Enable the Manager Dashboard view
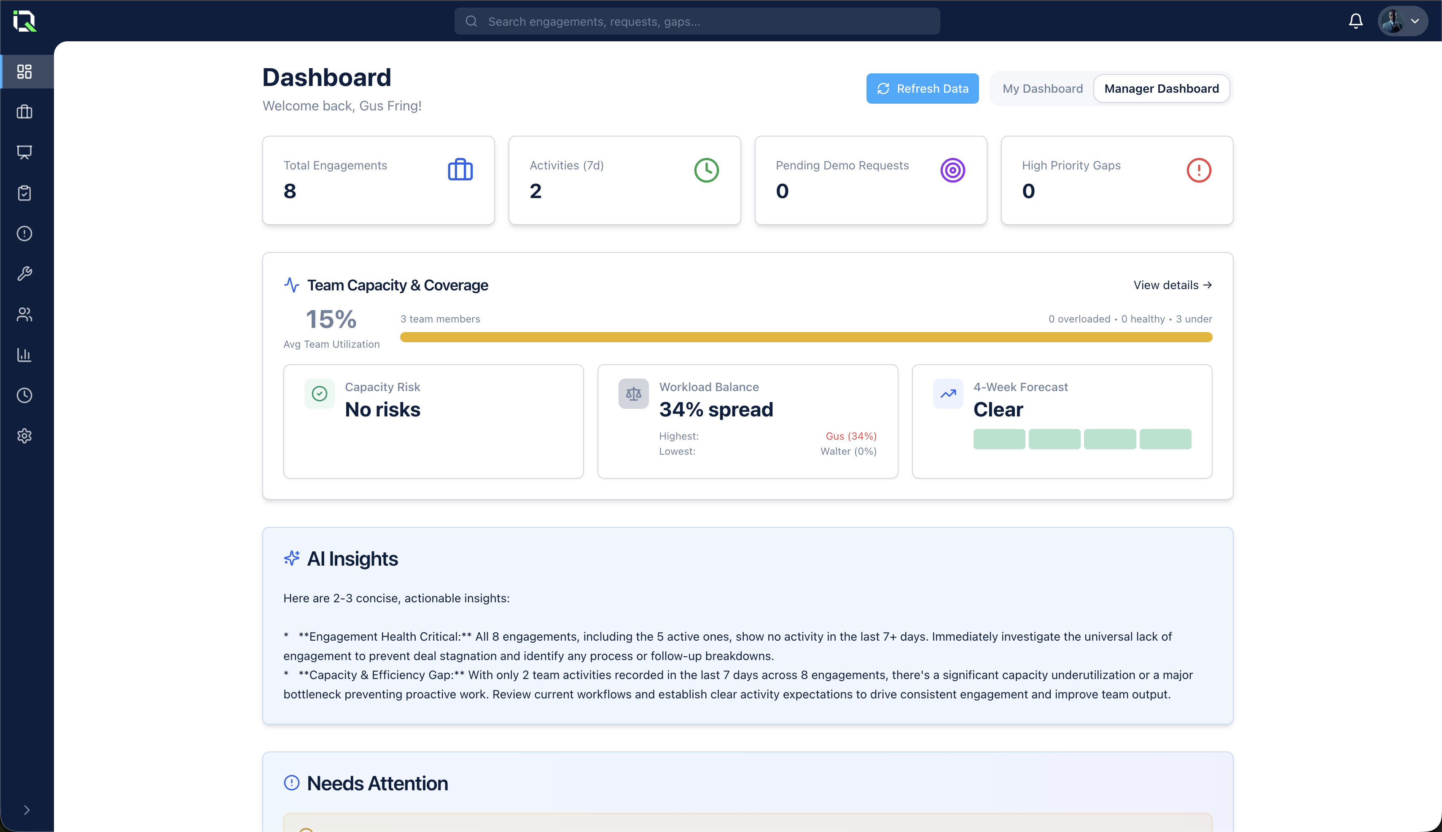 point(1161,88)
